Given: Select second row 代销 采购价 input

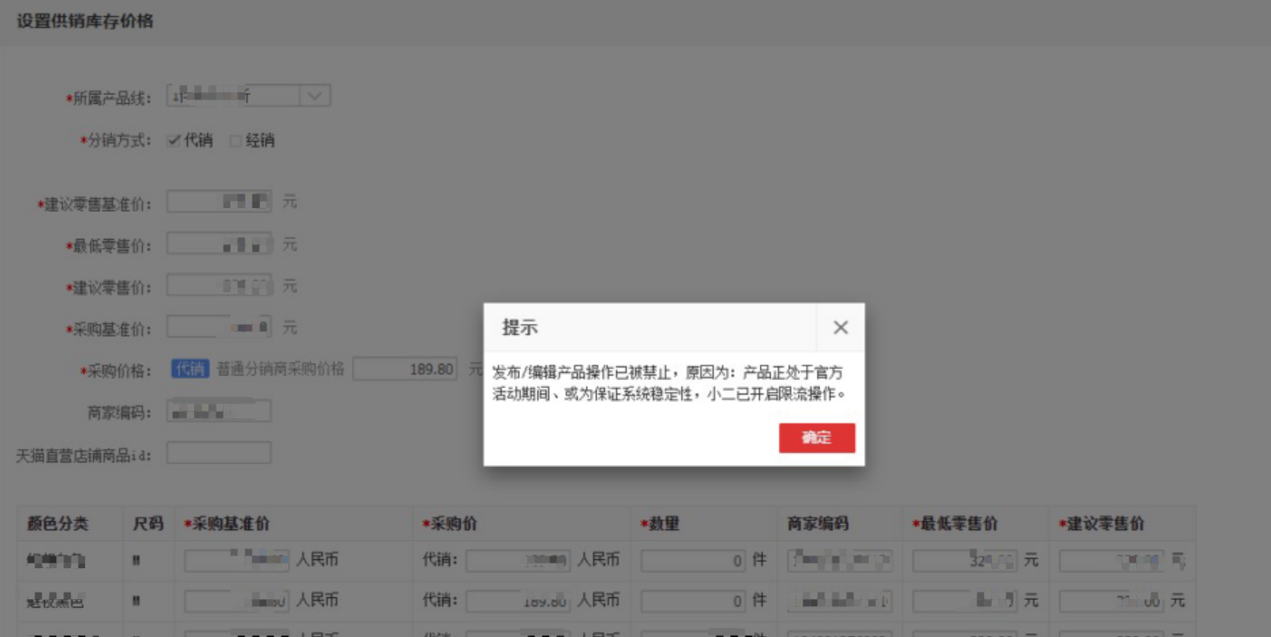Looking at the screenshot, I should point(519,601).
